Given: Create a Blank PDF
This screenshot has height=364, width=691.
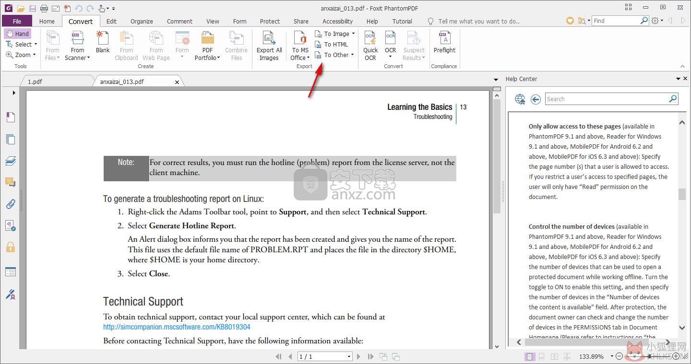Looking at the screenshot, I should pos(103,42).
